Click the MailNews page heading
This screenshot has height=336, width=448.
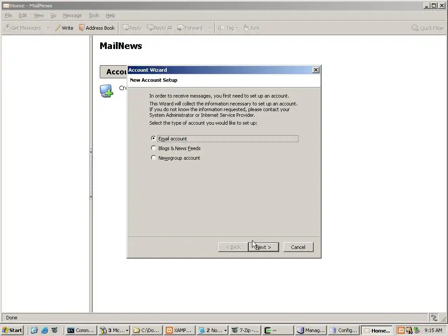point(121,45)
